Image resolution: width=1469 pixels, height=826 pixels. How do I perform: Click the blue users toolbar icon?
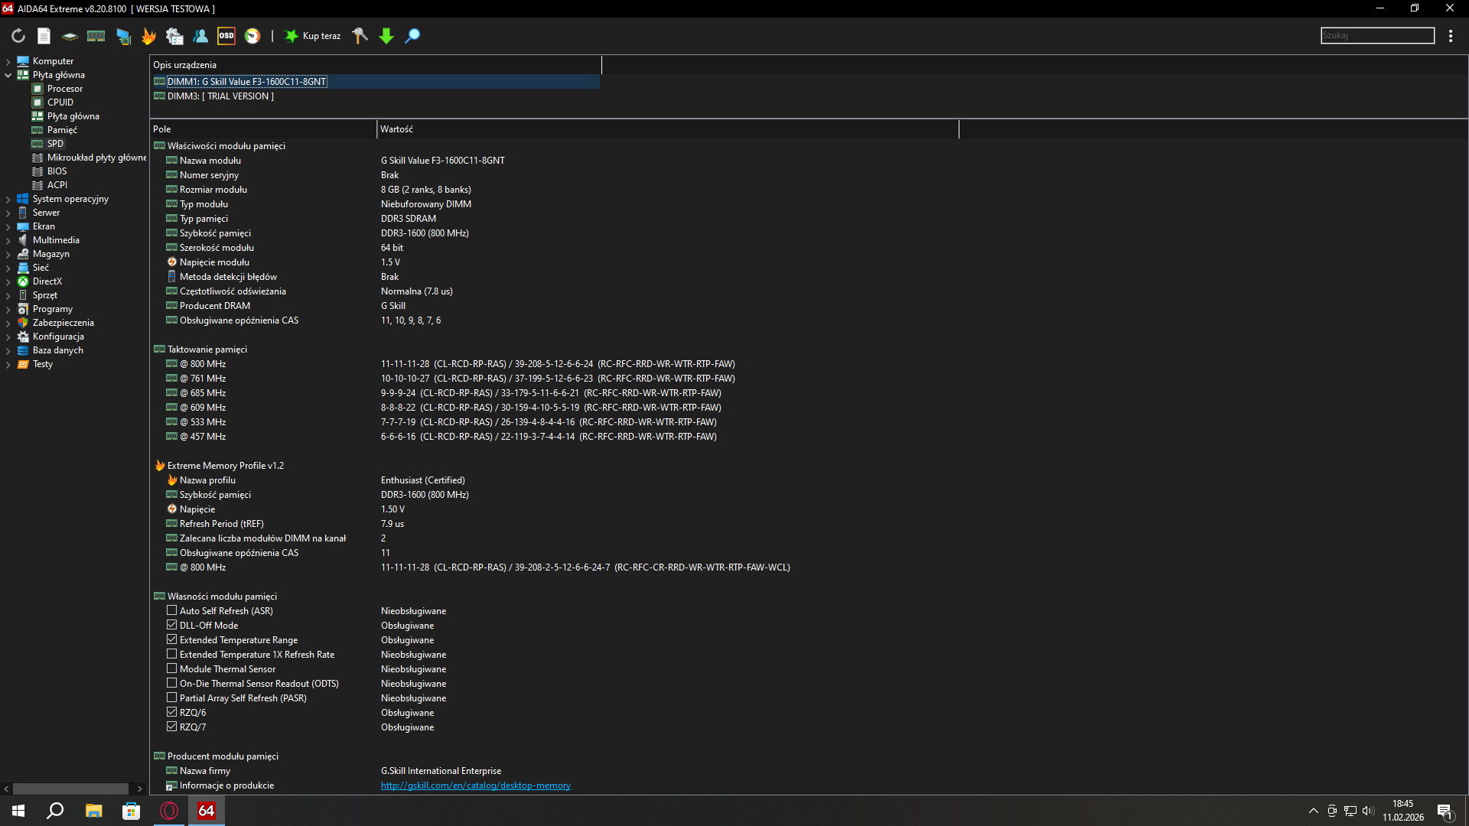[200, 36]
